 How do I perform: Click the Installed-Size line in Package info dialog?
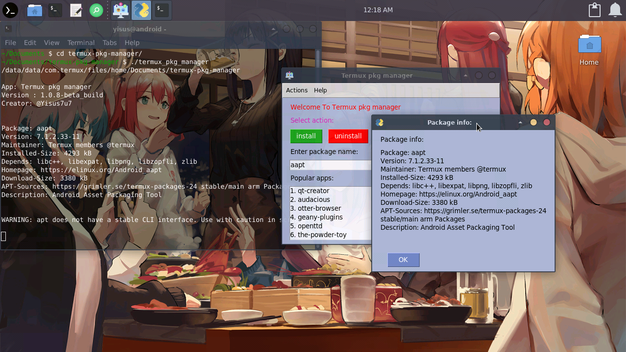(x=417, y=177)
